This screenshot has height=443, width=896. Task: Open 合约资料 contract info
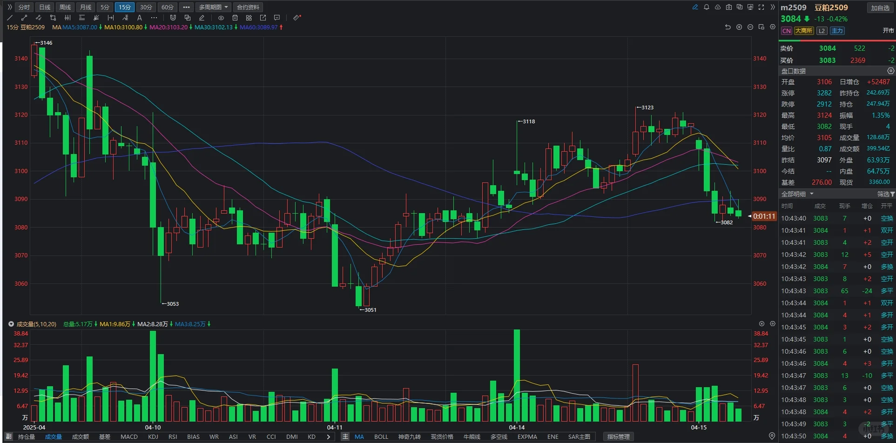pyautogui.click(x=248, y=7)
